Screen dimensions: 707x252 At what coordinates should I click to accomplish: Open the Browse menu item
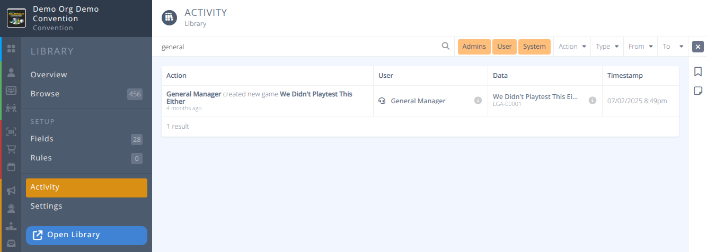coord(86,94)
